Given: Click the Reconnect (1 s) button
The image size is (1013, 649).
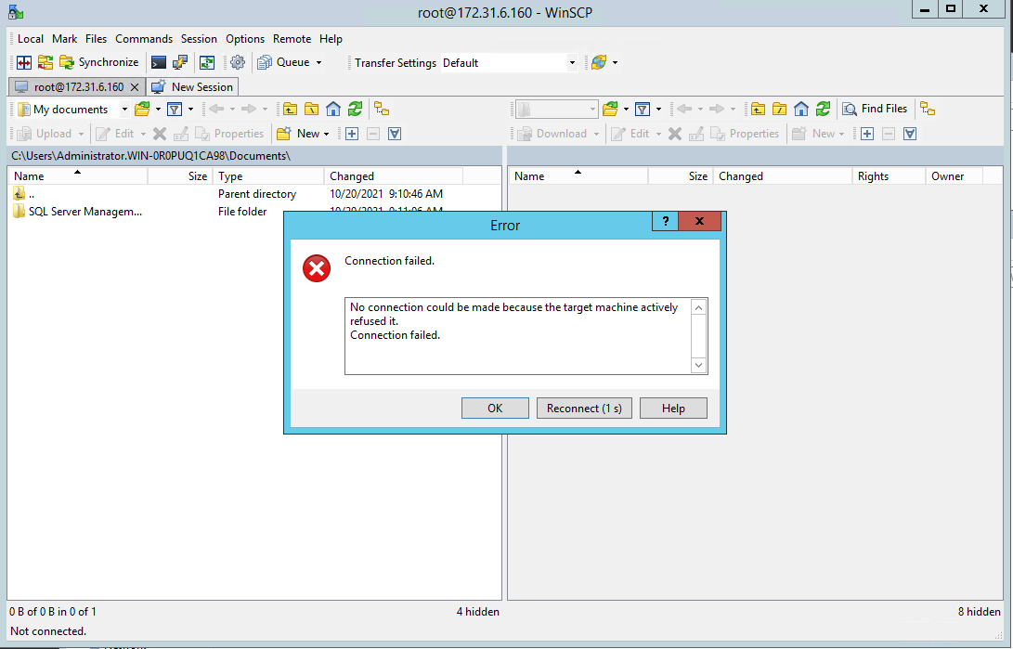Looking at the screenshot, I should pos(584,409).
